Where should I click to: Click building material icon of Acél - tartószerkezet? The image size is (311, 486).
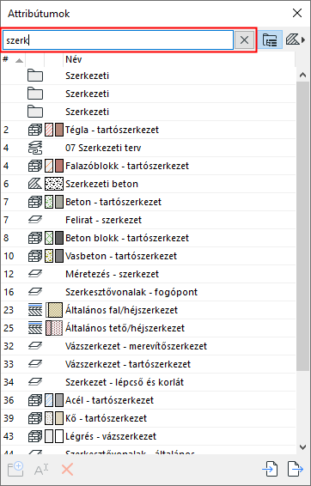34,400
